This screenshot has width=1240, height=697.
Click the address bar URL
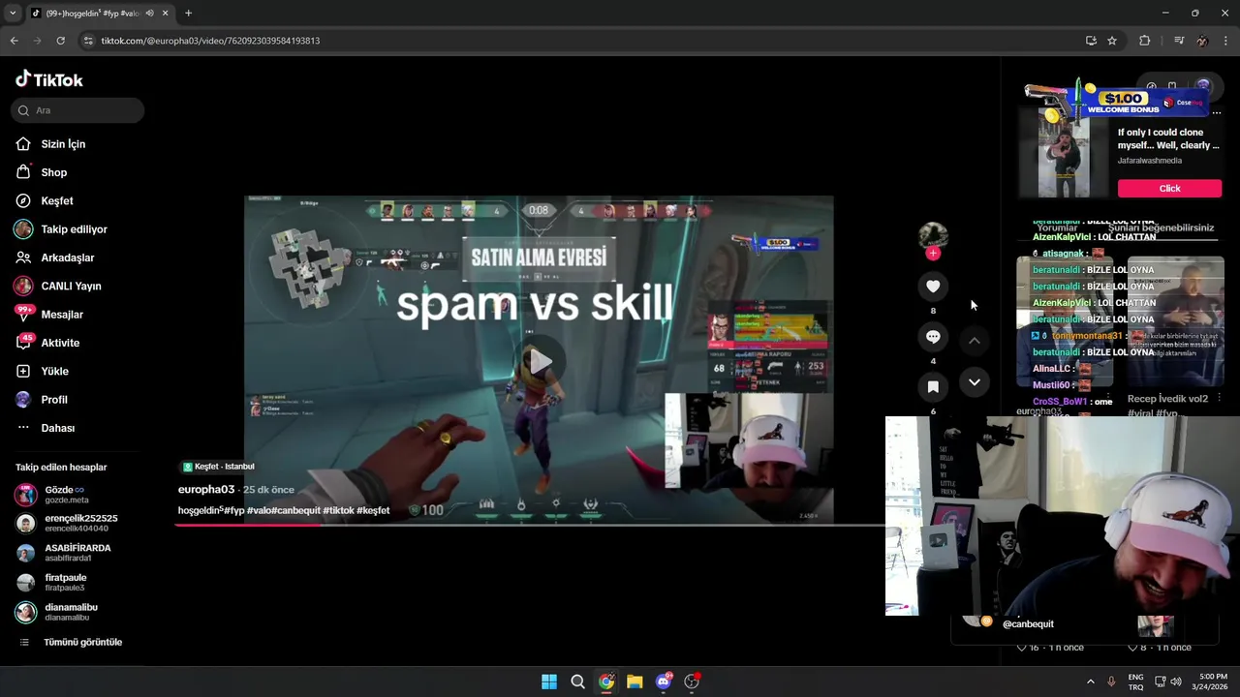[210, 41]
